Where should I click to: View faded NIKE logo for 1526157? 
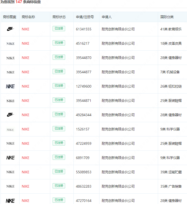10,130
